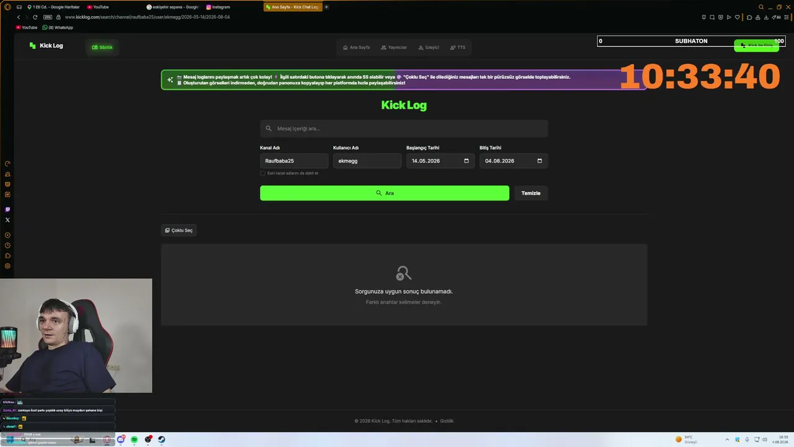Click the browser forward arrow
The image size is (794, 447).
coord(27,17)
